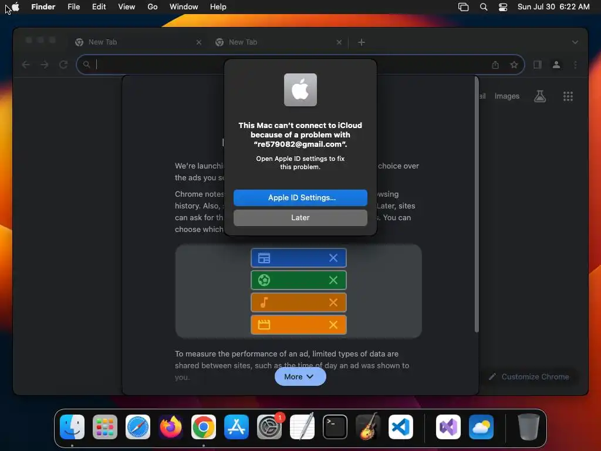Close the first New Tab
Viewport: 601px width, 451px height.
click(199, 42)
